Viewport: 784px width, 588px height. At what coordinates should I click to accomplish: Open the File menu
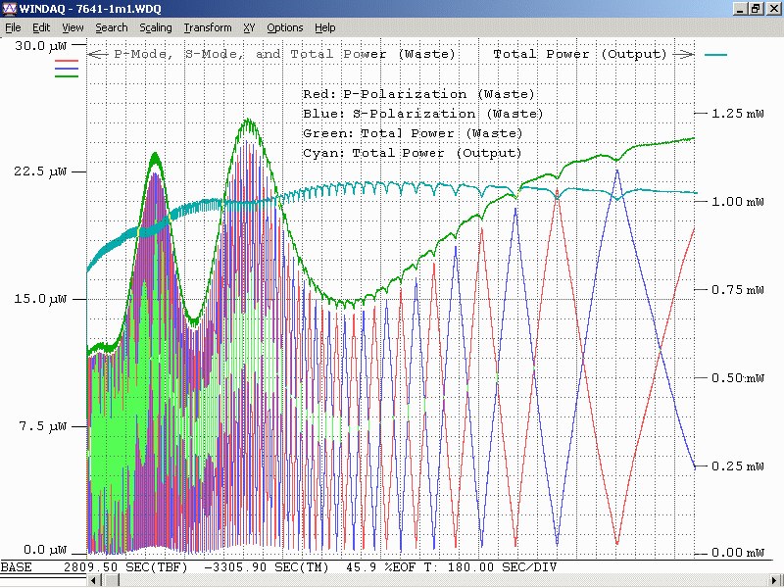(13, 27)
